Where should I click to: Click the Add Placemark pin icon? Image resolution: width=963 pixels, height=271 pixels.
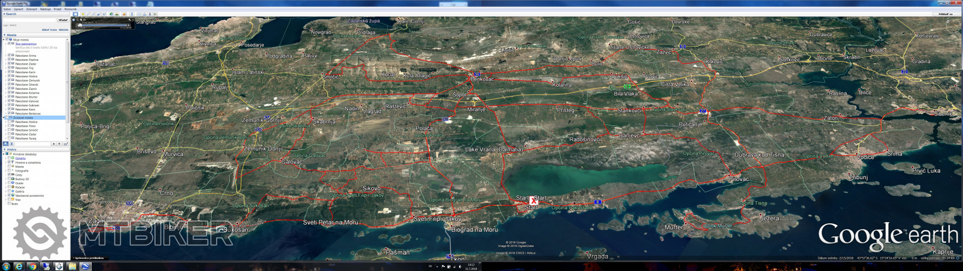tap(82, 14)
